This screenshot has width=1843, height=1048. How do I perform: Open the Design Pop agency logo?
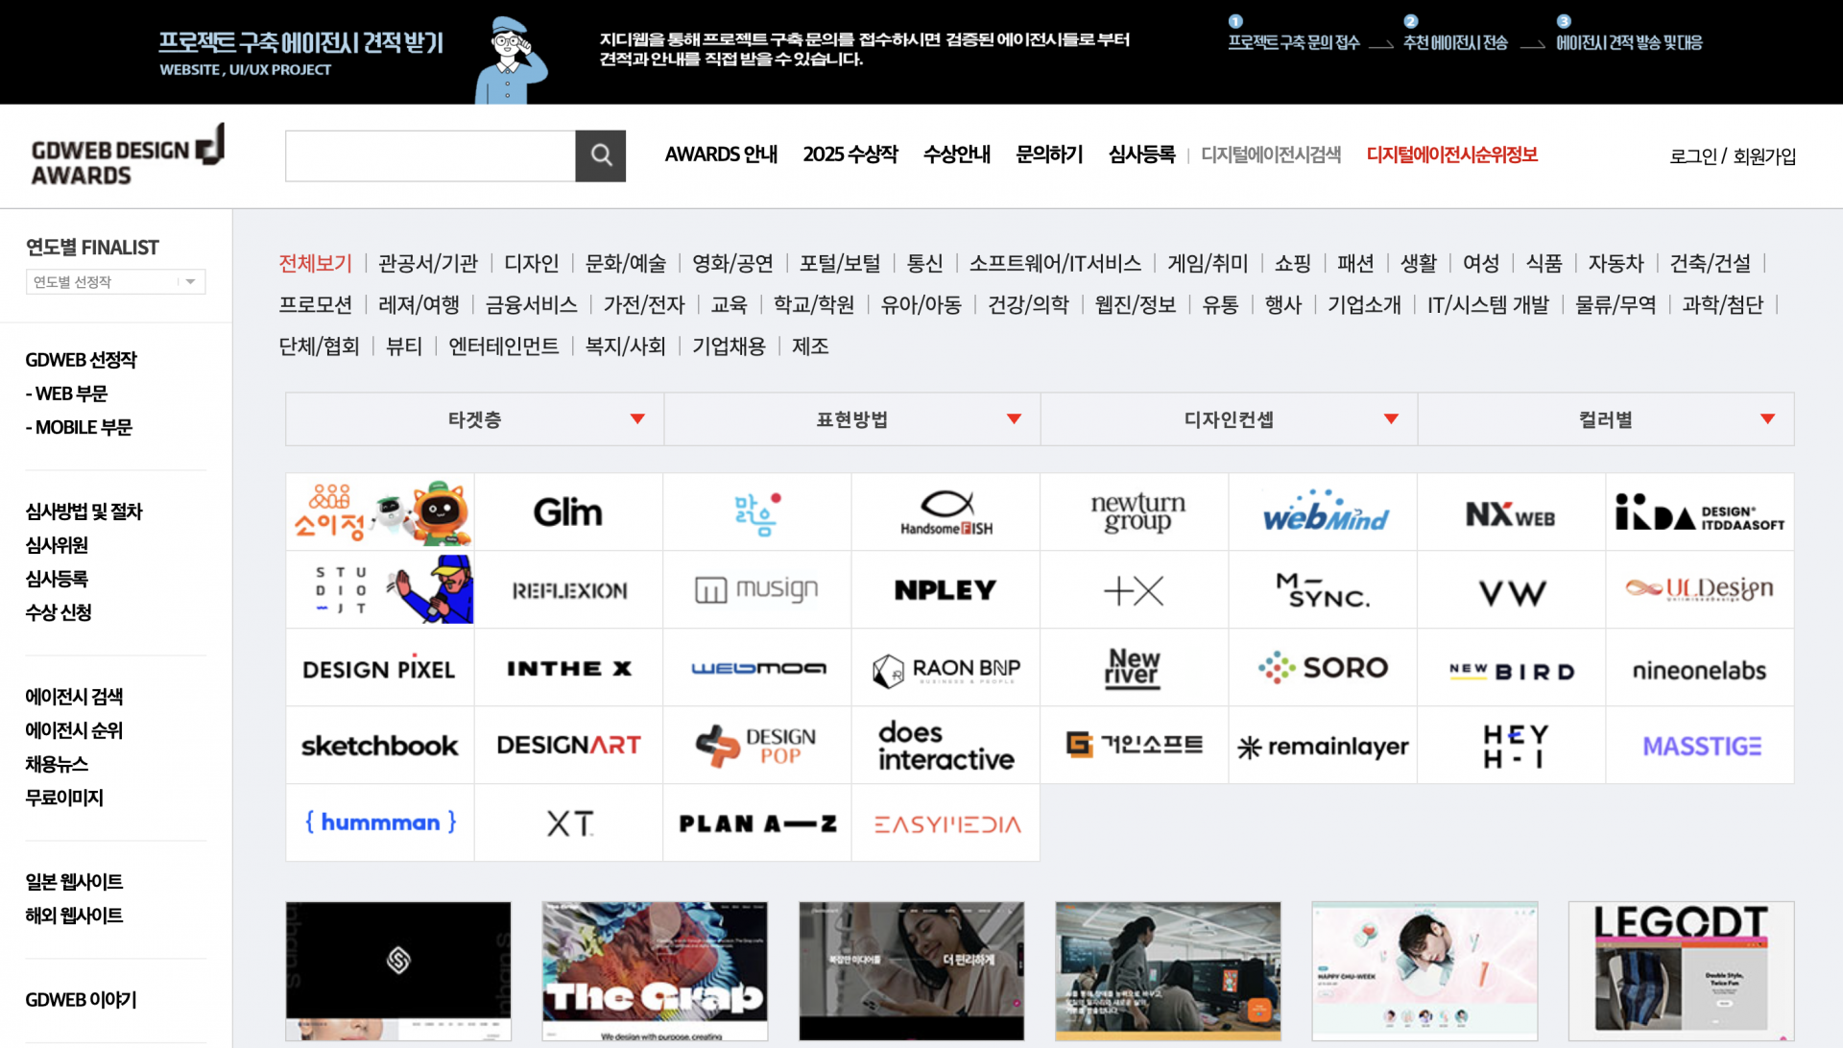[757, 746]
